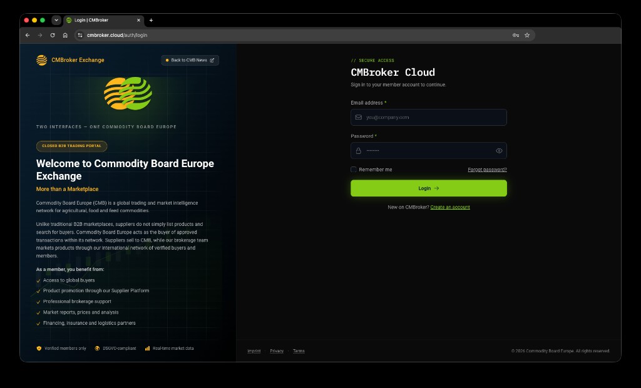Click the browser back arrow
641x388 pixels.
[28, 35]
